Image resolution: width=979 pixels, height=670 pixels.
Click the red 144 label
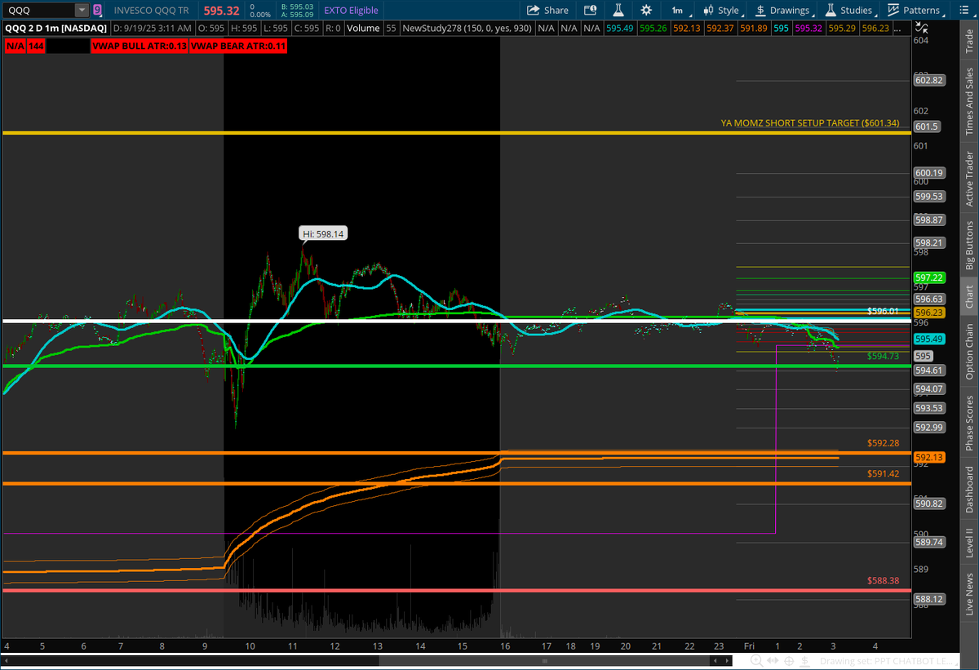pyautogui.click(x=37, y=47)
